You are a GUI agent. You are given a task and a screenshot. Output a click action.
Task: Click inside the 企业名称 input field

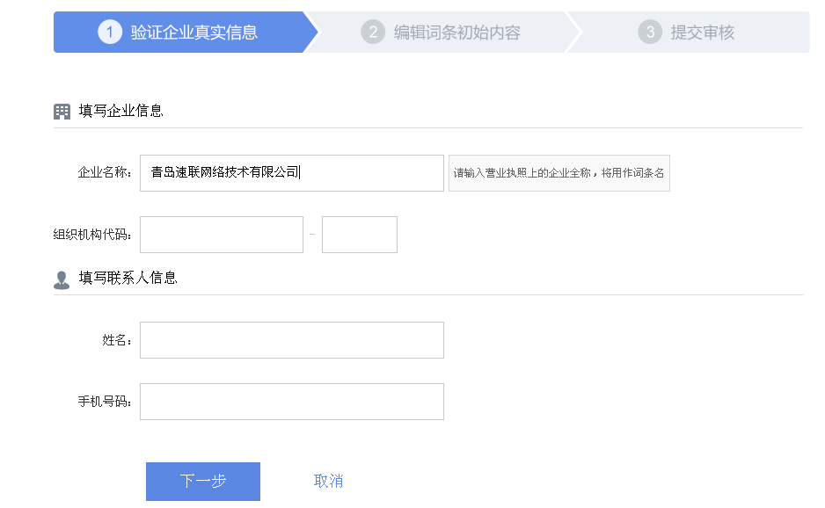(291, 172)
